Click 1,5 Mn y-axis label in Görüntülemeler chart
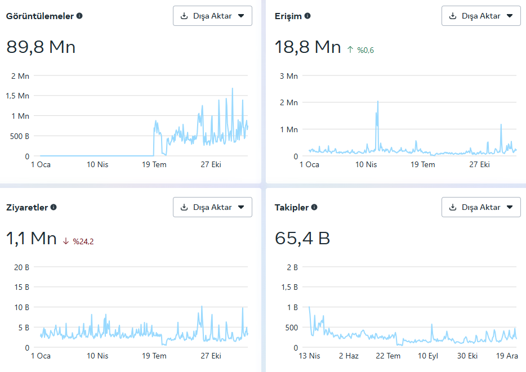Screen dimensions: 526x372 tap(17, 96)
